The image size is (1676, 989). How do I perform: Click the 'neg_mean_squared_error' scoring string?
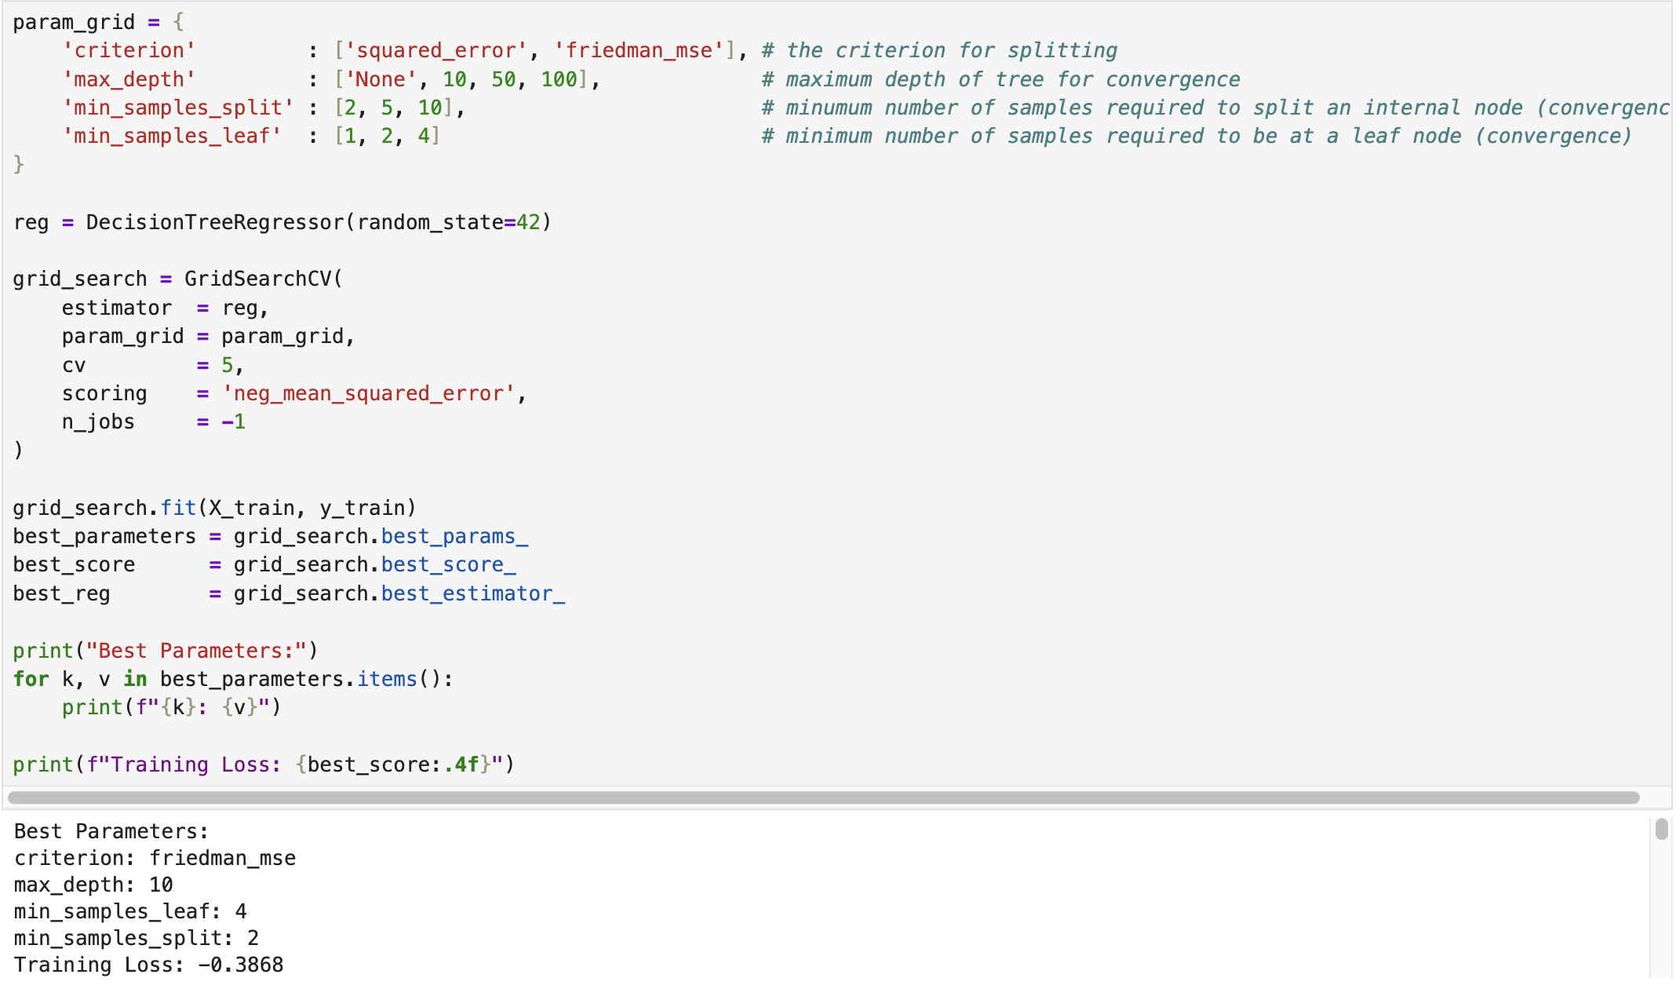[x=369, y=394]
